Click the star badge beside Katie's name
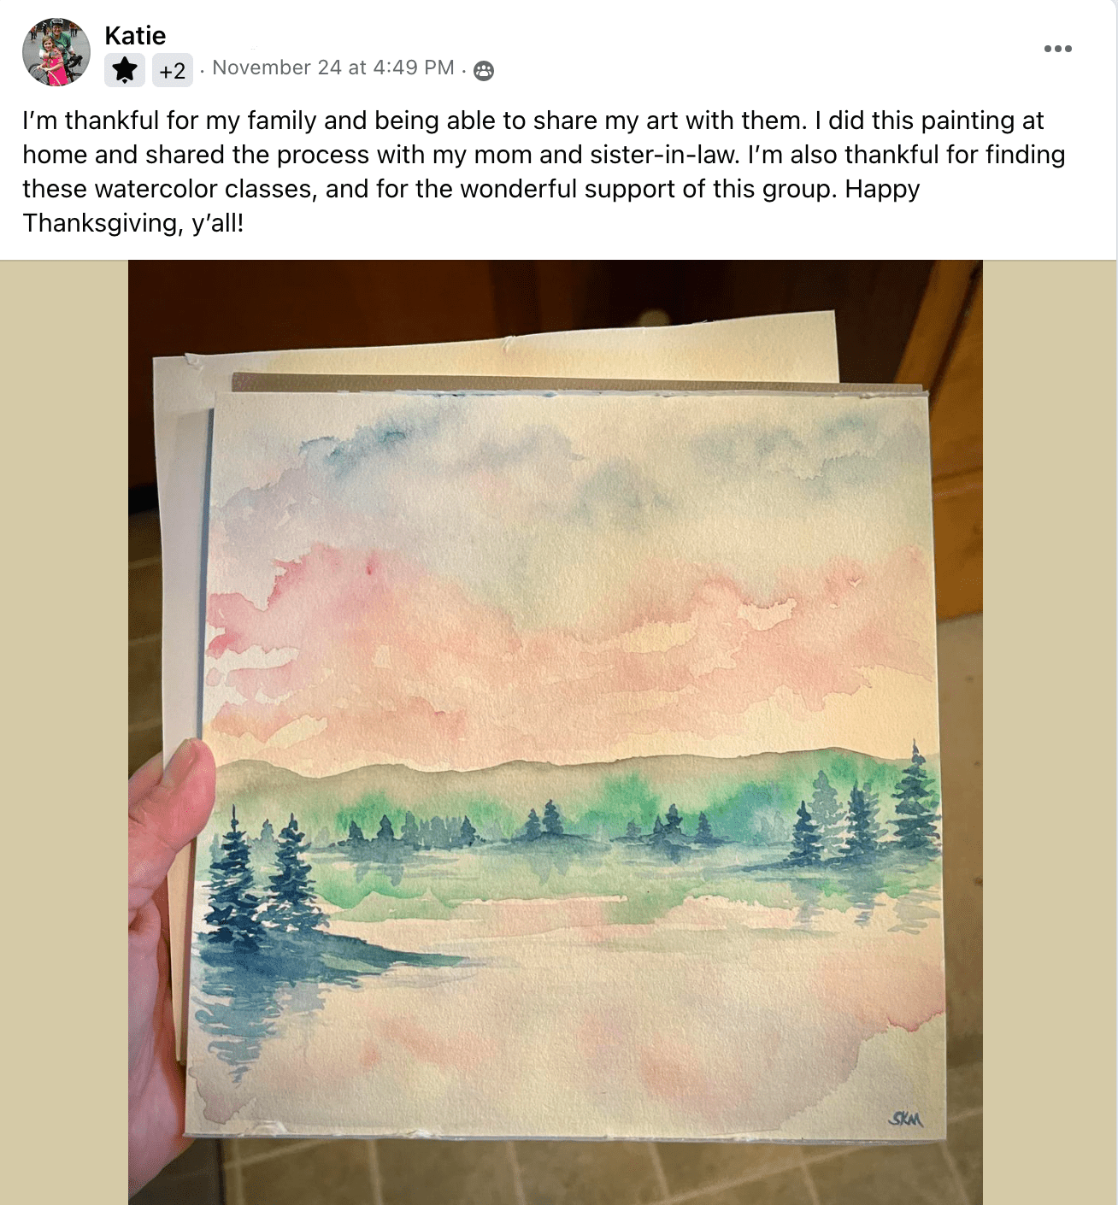The width and height of the screenshot is (1118, 1205). pos(125,70)
